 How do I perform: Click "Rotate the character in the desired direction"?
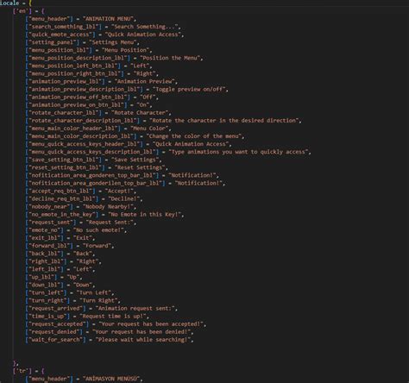point(224,121)
